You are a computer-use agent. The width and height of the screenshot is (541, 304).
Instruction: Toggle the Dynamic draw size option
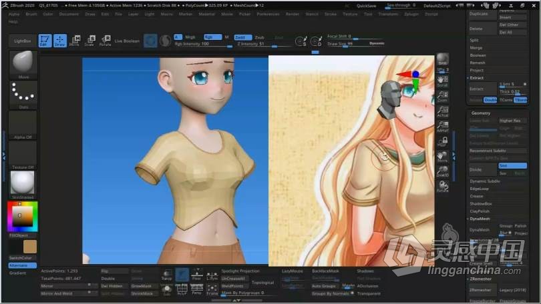(x=377, y=43)
